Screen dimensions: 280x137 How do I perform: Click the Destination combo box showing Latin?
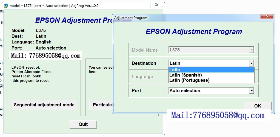(211, 63)
